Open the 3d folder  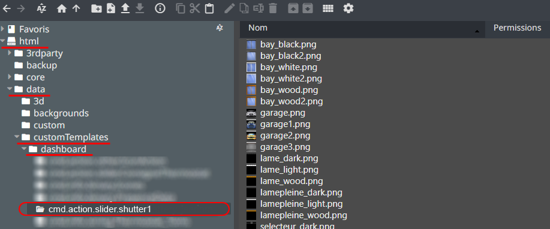click(x=38, y=101)
